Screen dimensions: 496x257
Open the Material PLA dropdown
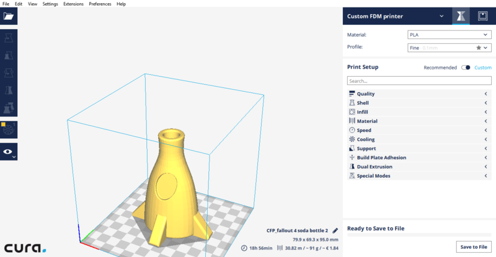[449, 35]
